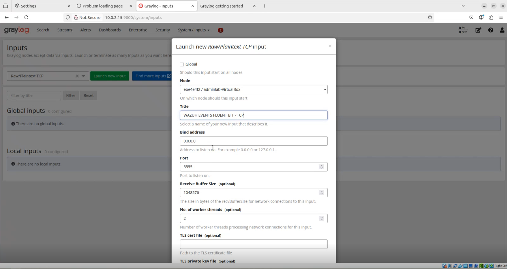The width and height of the screenshot is (507, 269).
Task: Click the Launch new input button
Action: tap(110, 76)
